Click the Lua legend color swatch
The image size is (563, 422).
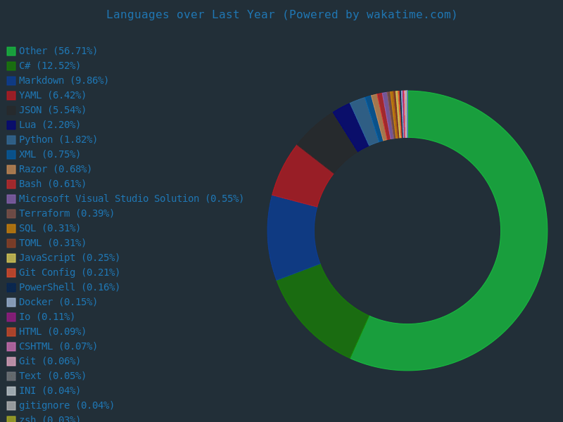coord(11,125)
